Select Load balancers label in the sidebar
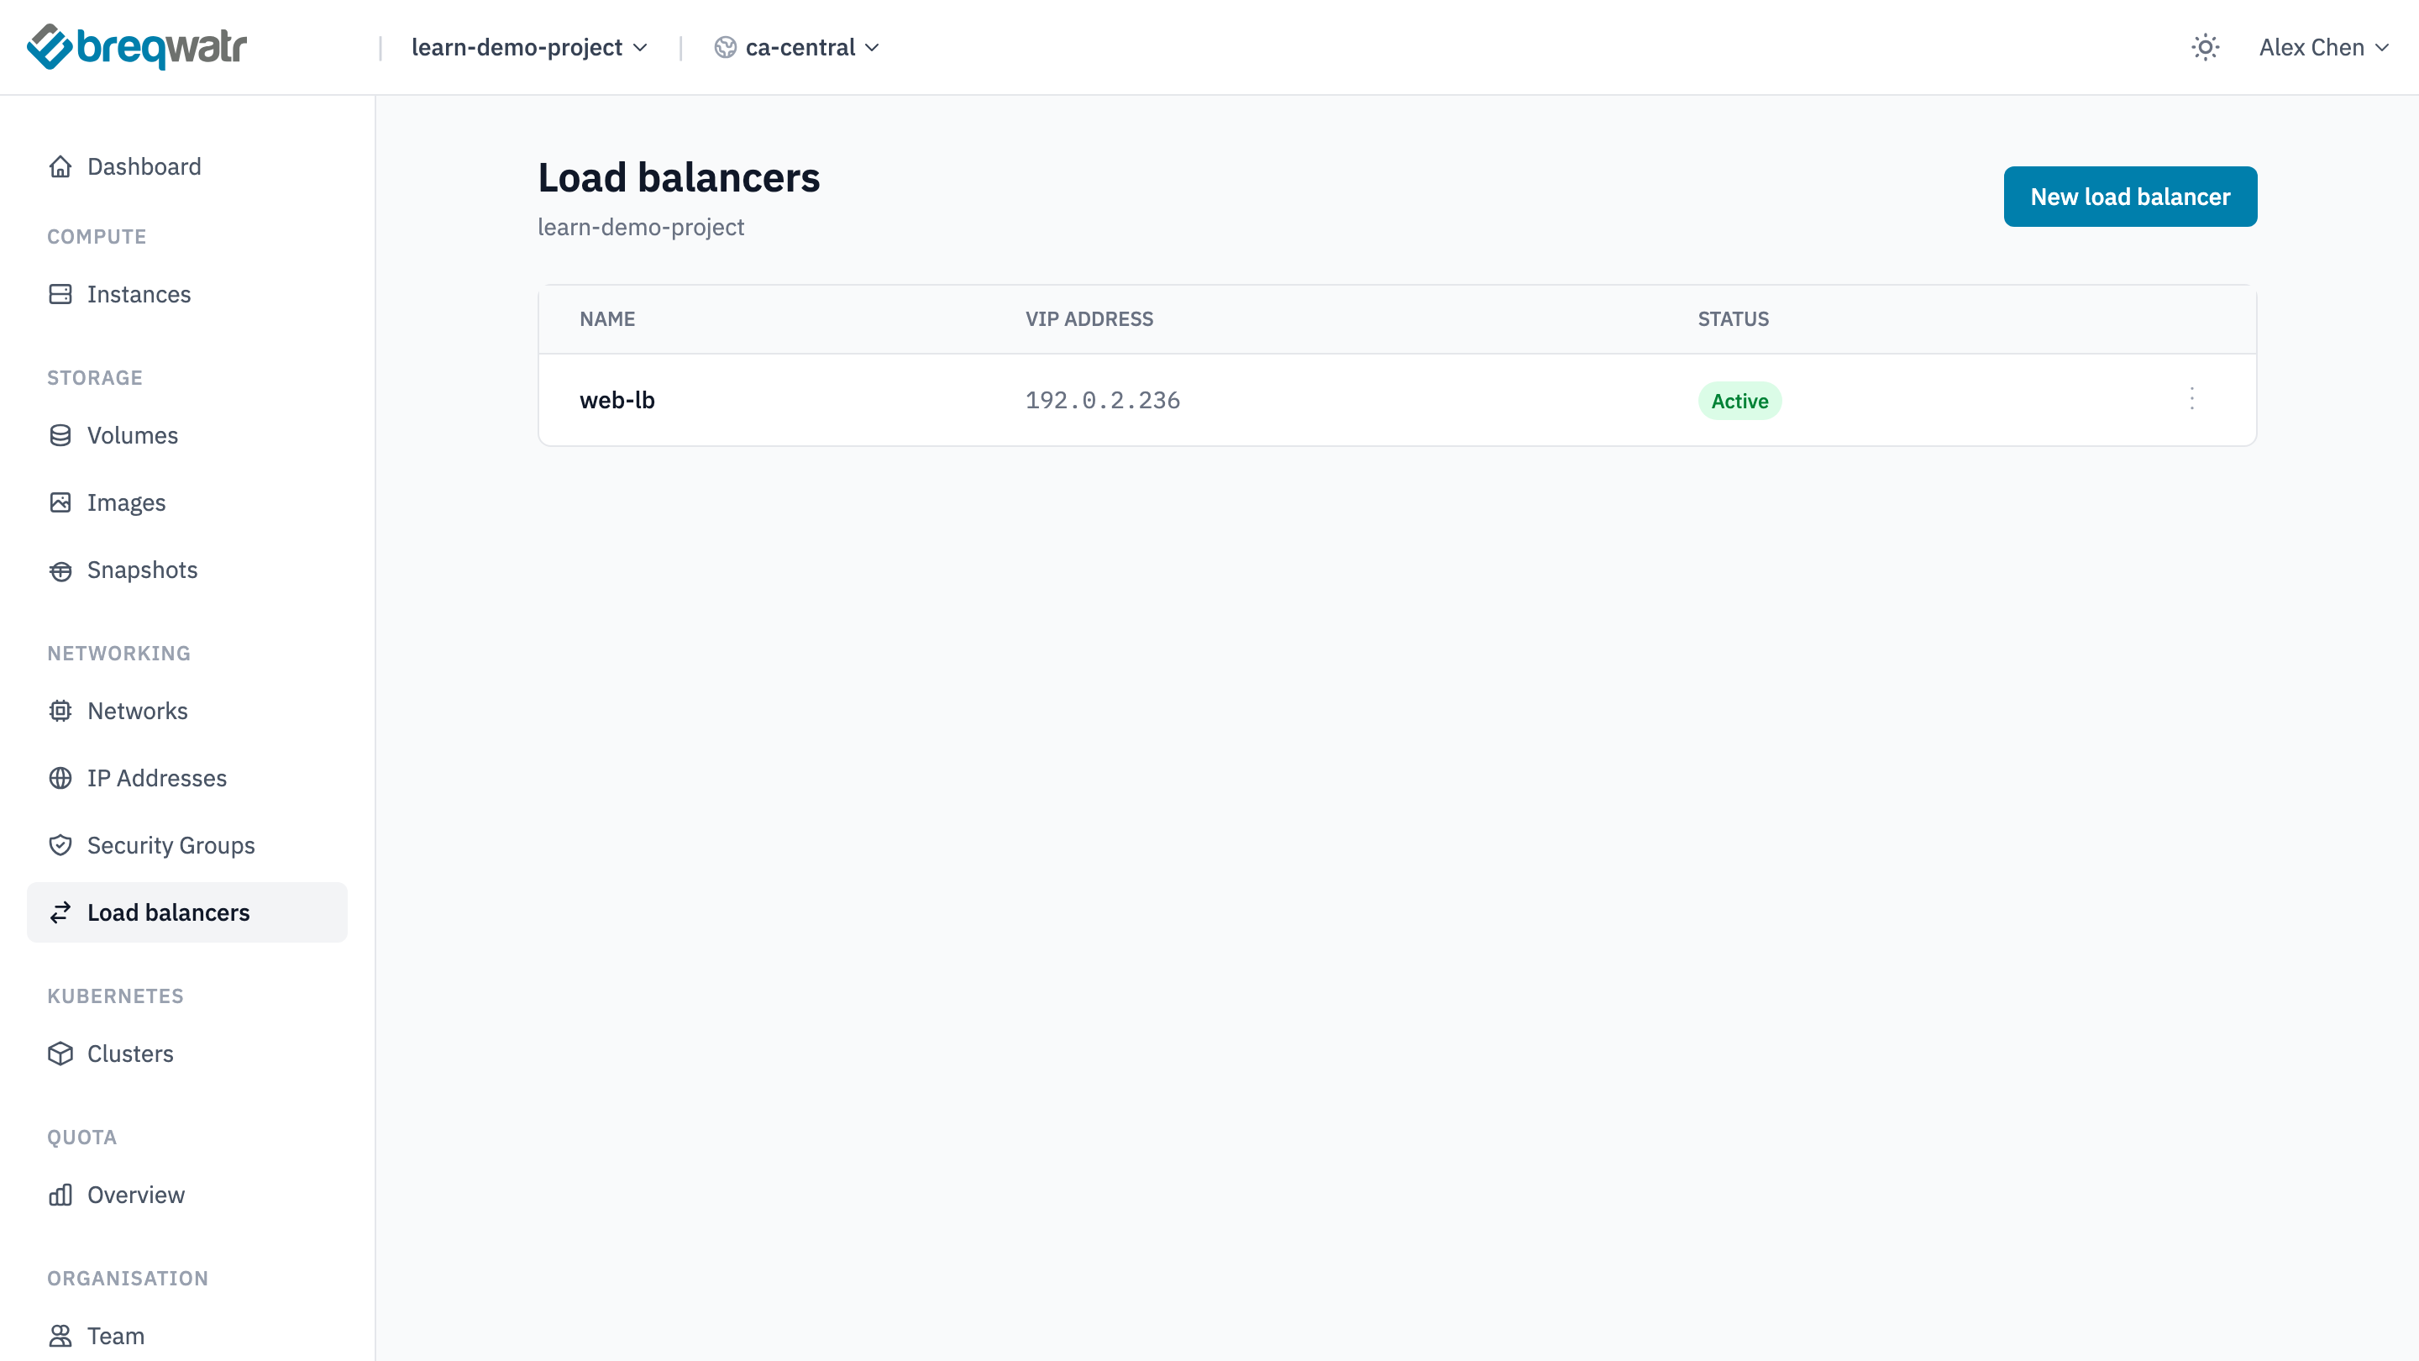This screenshot has height=1361, width=2419. (x=168, y=912)
